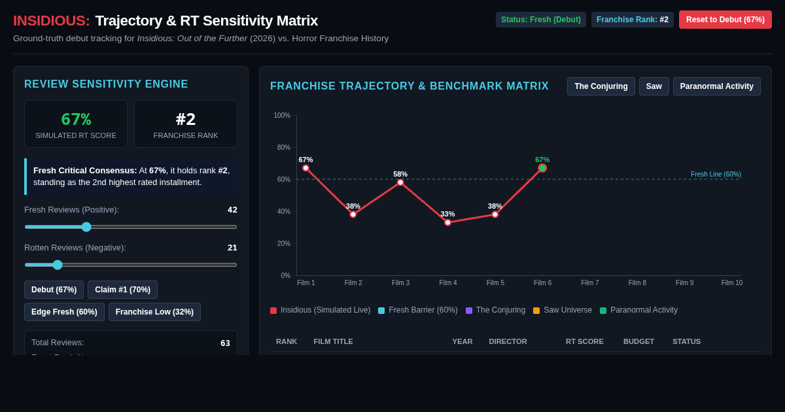Click Reset to Debut (67%) button
The width and height of the screenshot is (785, 412).
pyautogui.click(x=725, y=20)
